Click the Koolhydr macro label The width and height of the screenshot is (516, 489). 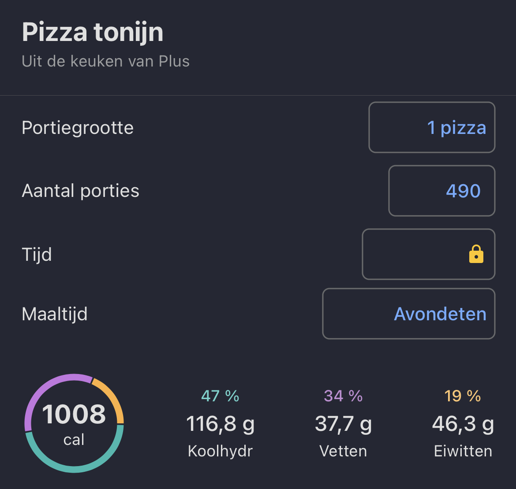click(220, 451)
